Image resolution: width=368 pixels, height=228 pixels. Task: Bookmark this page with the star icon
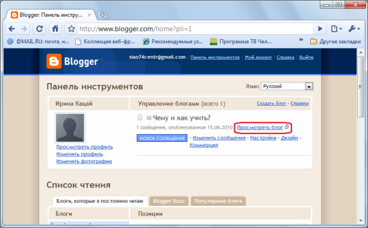(x=71, y=29)
